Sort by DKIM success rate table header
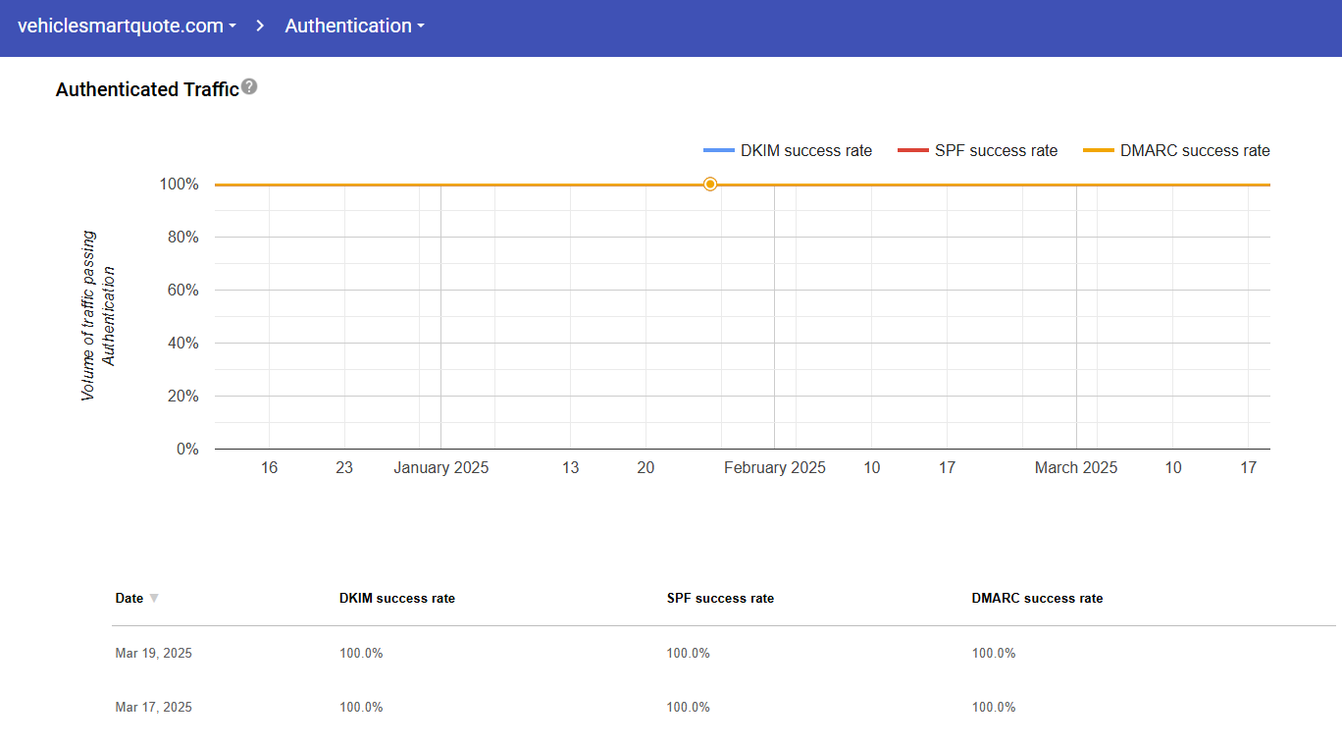Viewport: 1342px width, 745px height. pyautogui.click(x=396, y=599)
